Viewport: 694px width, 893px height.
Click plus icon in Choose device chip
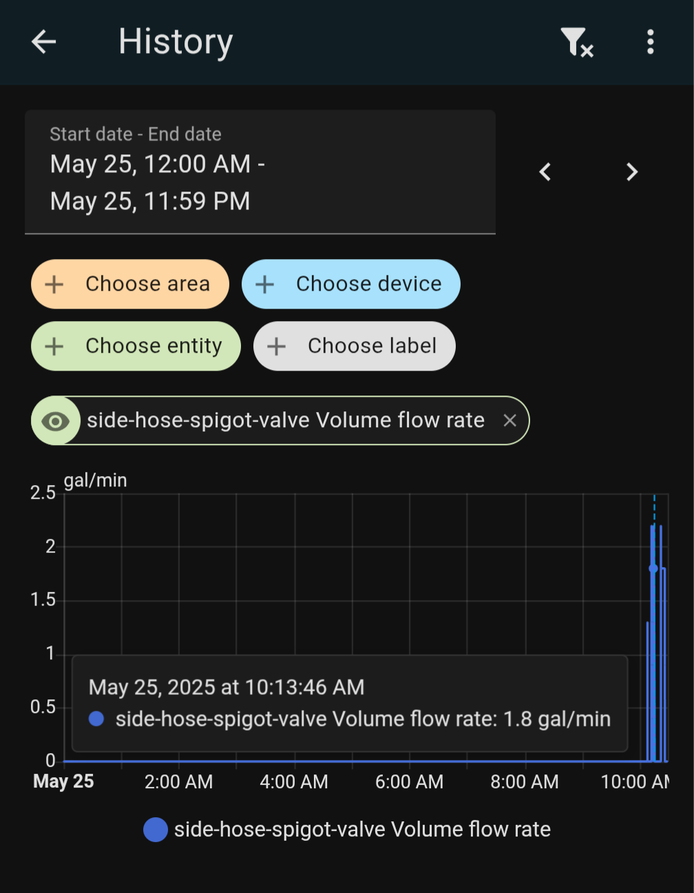tap(265, 284)
